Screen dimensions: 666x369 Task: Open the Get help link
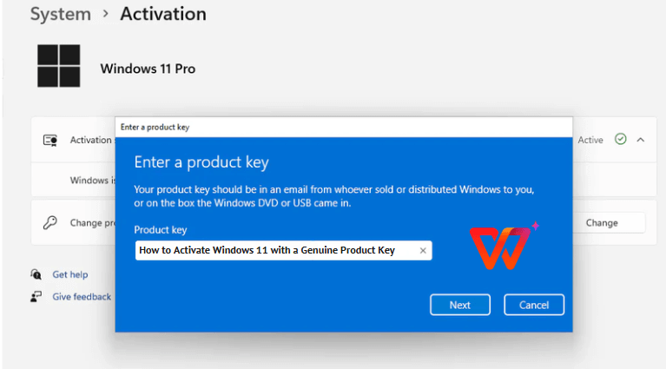pyautogui.click(x=70, y=274)
